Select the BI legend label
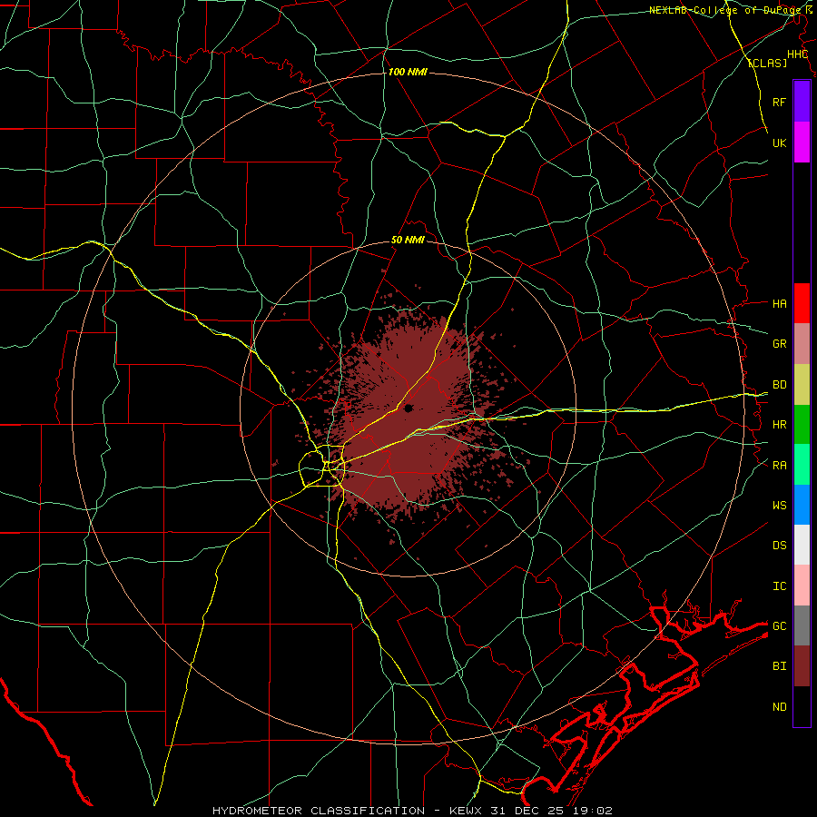 point(779,666)
